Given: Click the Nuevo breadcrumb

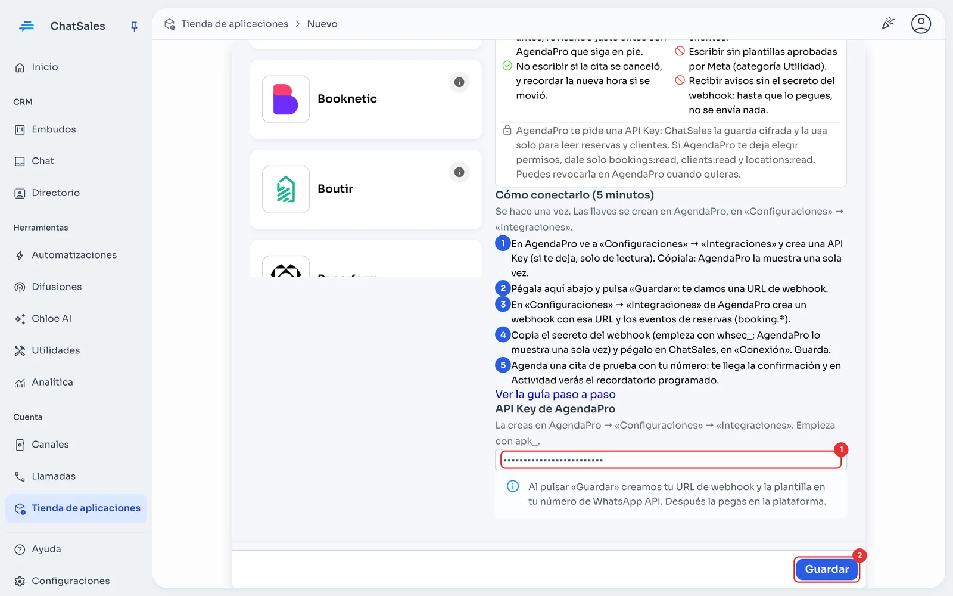Looking at the screenshot, I should coord(322,24).
